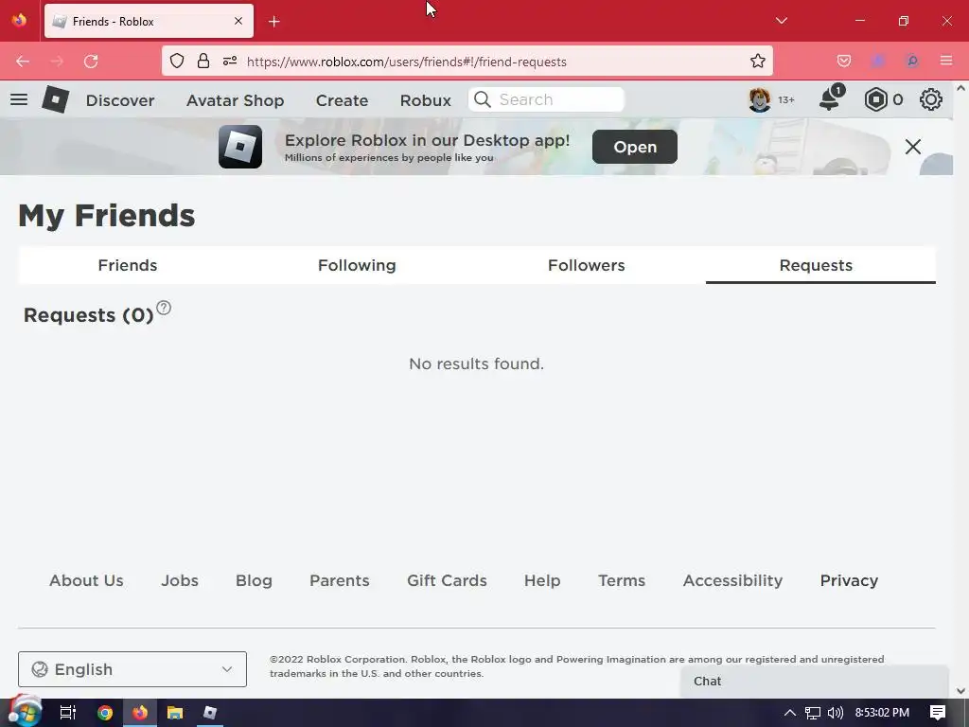Screen dimensions: 969x727
Task: Open the Gift Cards footer link
Action: point(447,580)
